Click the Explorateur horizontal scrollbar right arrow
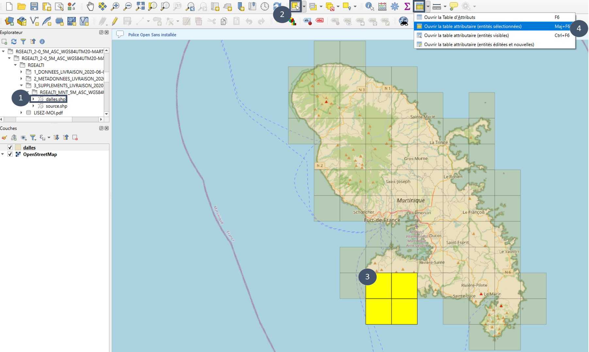This screenshot has width=589, height=352. pyautogui.click(x=101, y=120)
